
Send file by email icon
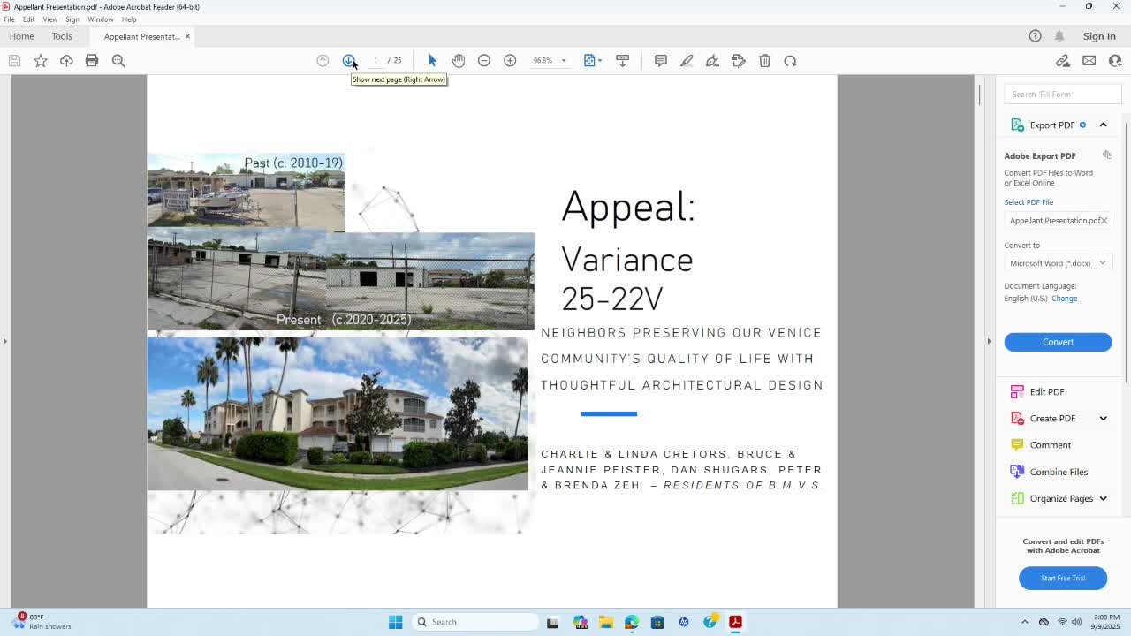1089,60
